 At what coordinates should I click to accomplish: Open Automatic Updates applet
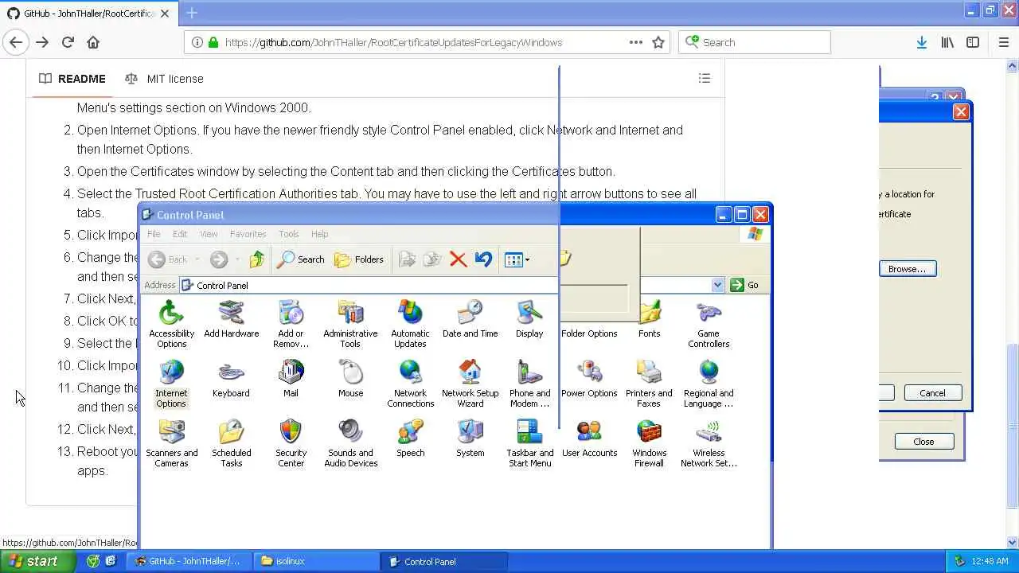(410, 324)
